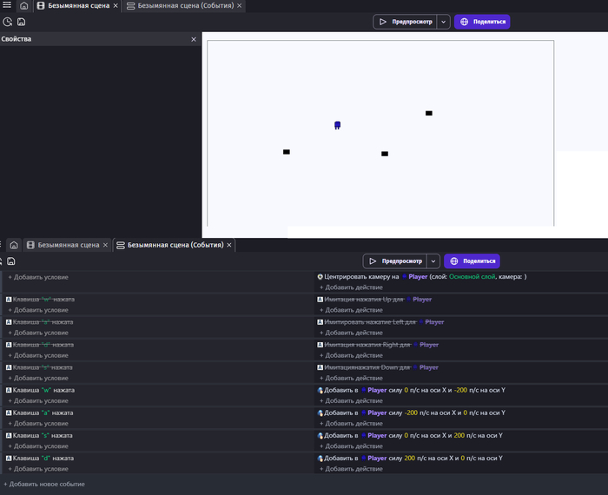Screen dimensions: 608x495
Task: Close the События tab in the scene editor window
Action: click(x=239, y=6)
